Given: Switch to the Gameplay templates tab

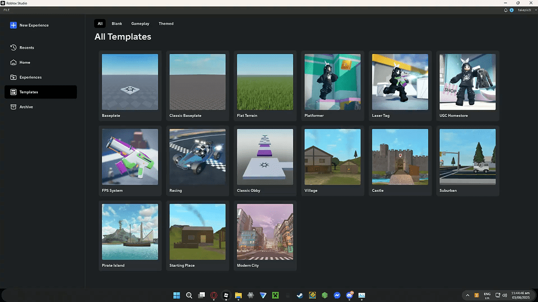Looking at the screenshot, I should [x=140, y=24].
